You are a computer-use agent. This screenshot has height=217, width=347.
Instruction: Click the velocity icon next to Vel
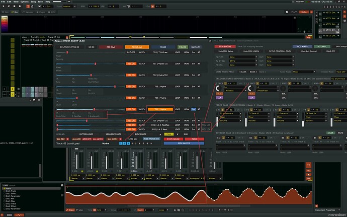coord(129,7)
